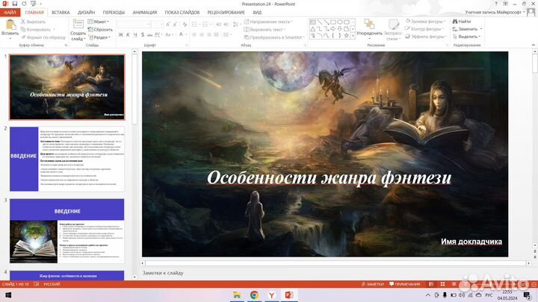The width and height of the screenshot is (538, 302).
Task: Click the Вставить paste icon
Action: [x=10, y=25]
